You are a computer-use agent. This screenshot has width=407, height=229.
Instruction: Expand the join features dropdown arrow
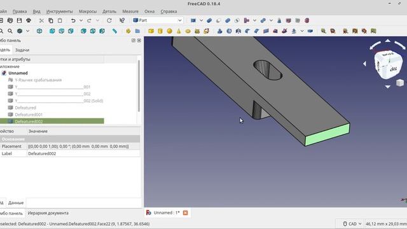[x=254, y=20]
